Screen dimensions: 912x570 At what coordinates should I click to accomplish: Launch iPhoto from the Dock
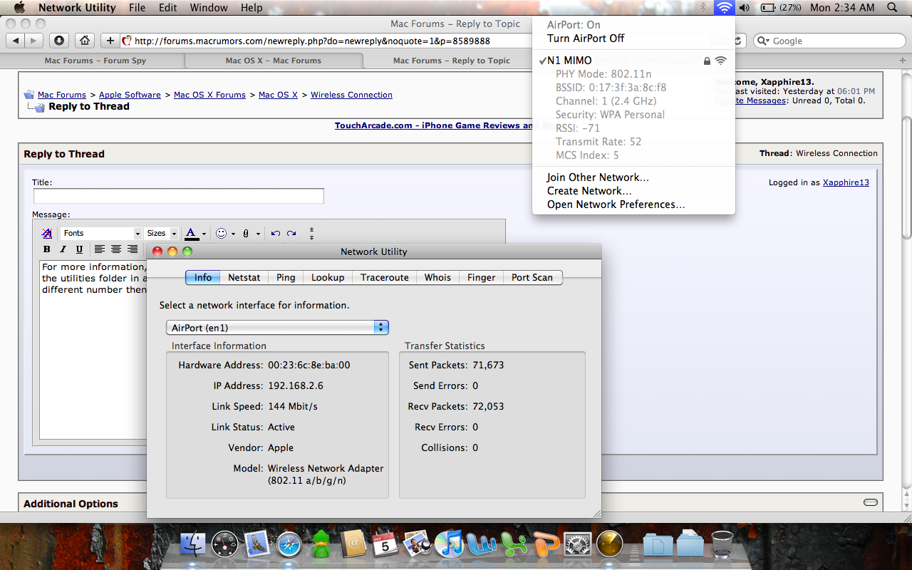pyautogui.click(x=417, y=545)
